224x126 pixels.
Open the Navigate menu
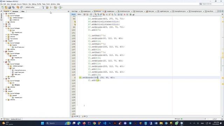[x=14, y=4]
